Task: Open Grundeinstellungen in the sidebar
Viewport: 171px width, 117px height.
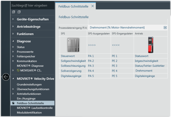Action: (29, 84)
